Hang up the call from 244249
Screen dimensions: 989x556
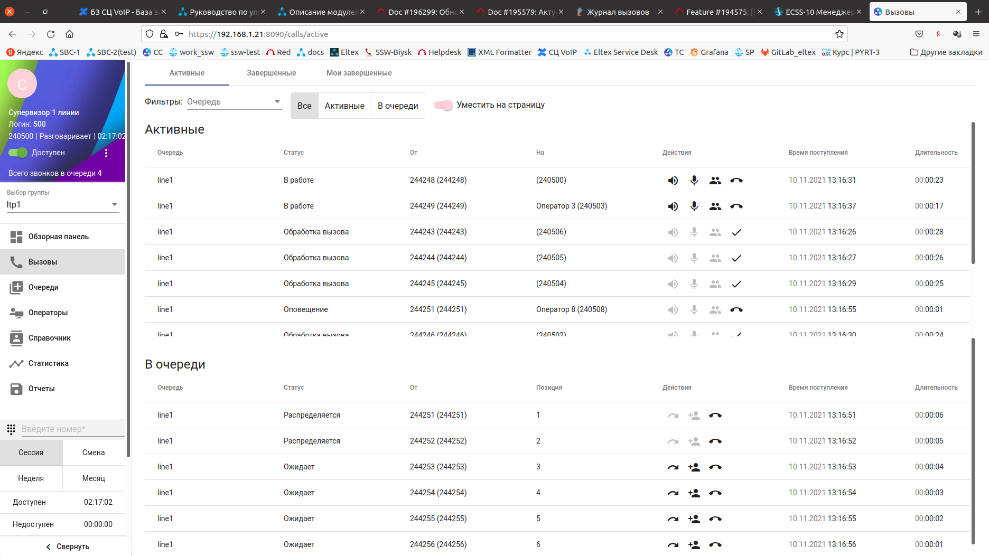click(736, 206)
